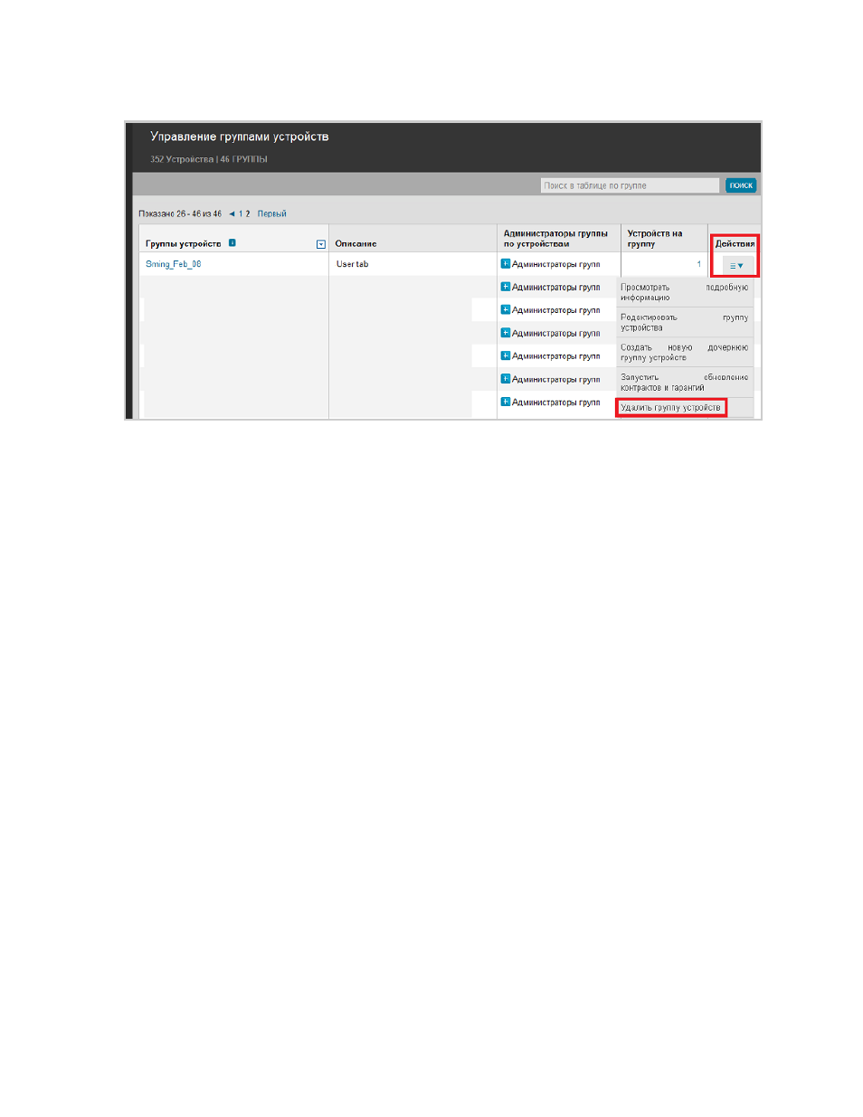863x1117 pixels.
Task: Select Запустить обновление контрактов и гарантий
Action: pyautogui.click(x=685, y=382)
